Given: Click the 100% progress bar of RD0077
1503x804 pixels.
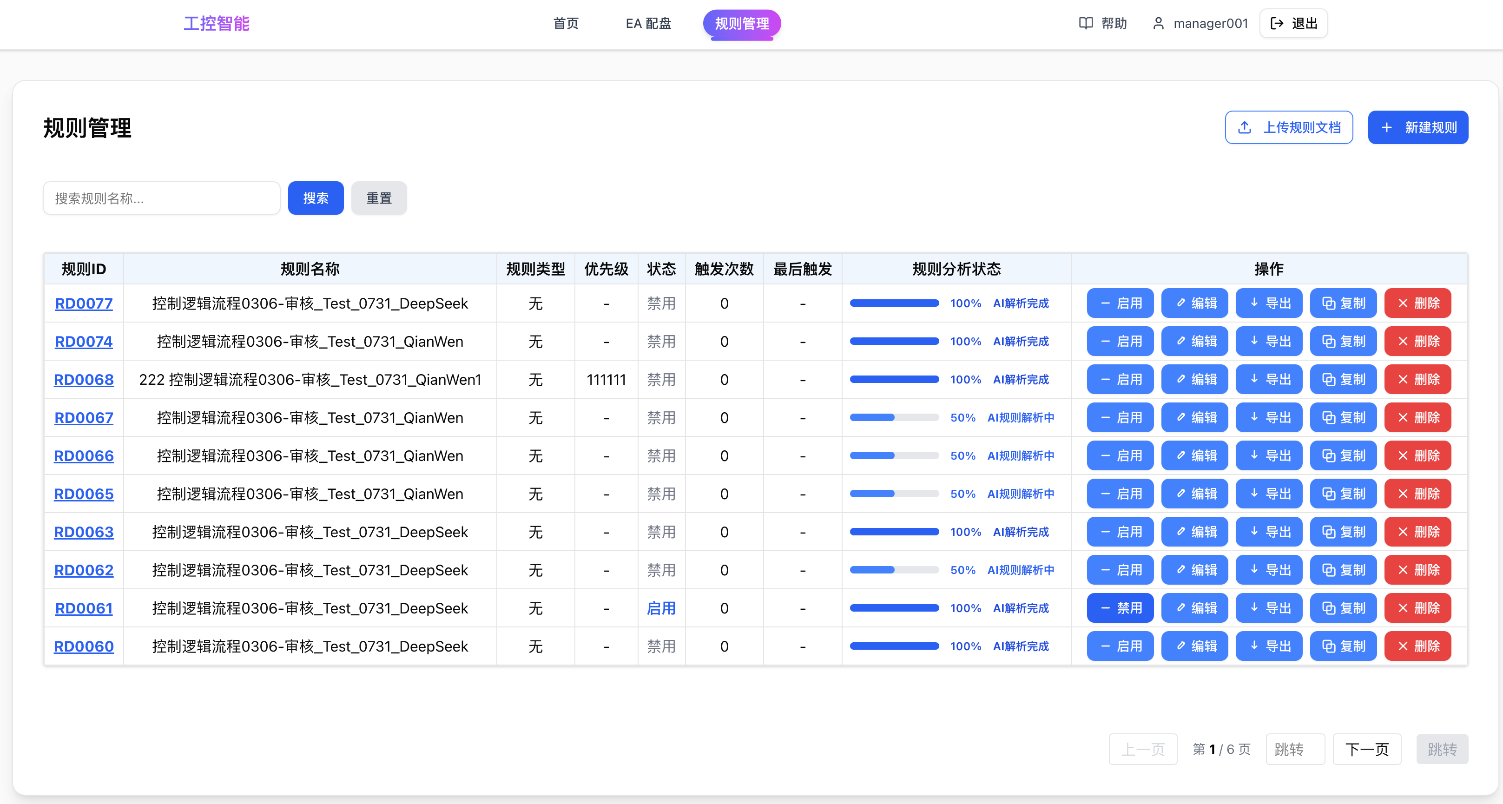Looking at the screenshot, I should tap(895, 303).
